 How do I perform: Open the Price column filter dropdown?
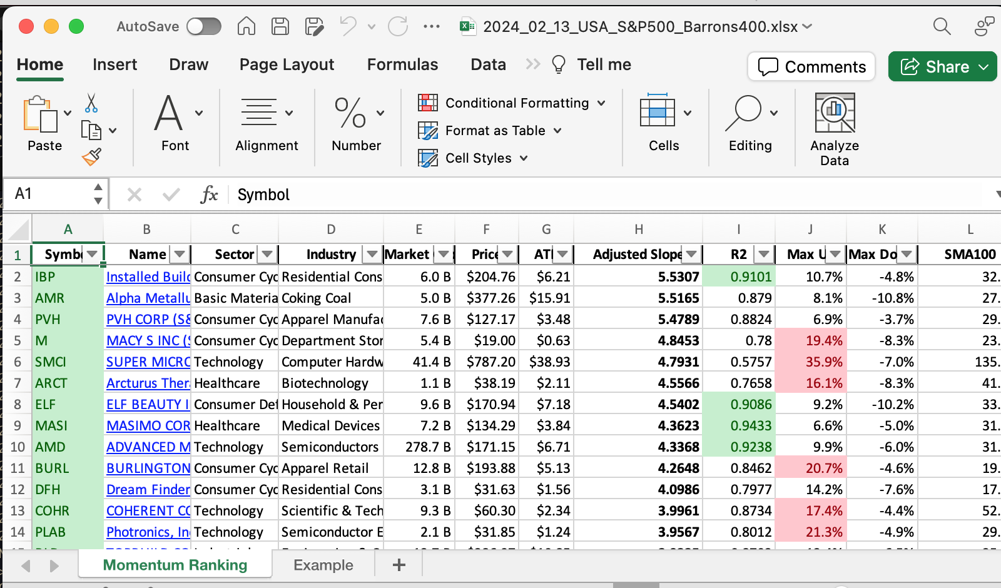point(507,254)
